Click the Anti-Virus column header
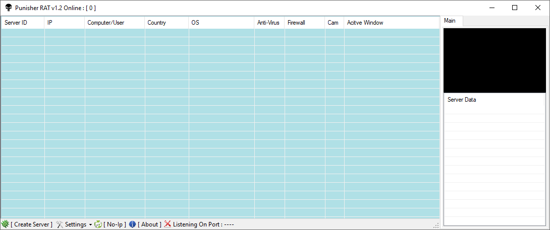 click(269, 23)
